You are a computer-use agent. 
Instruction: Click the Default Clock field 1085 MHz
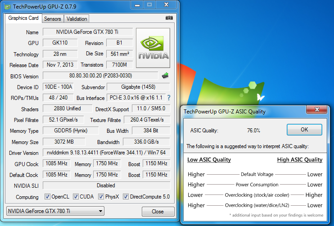[x=56, y=175]
